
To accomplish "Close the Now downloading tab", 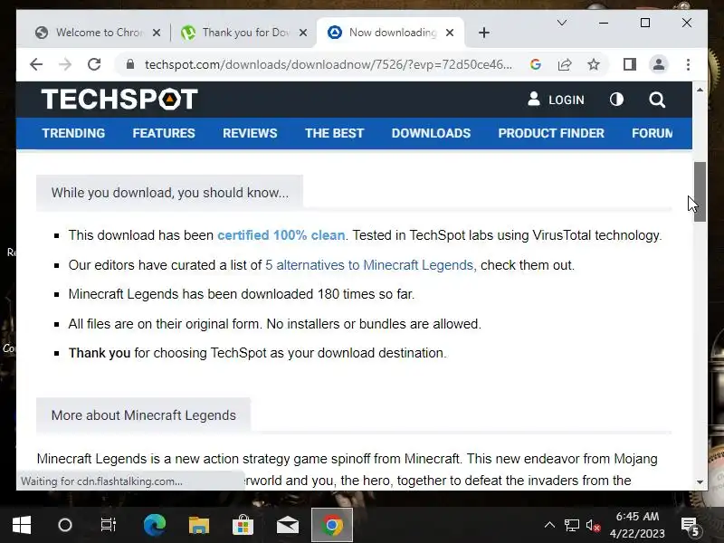I will (450, 33).
